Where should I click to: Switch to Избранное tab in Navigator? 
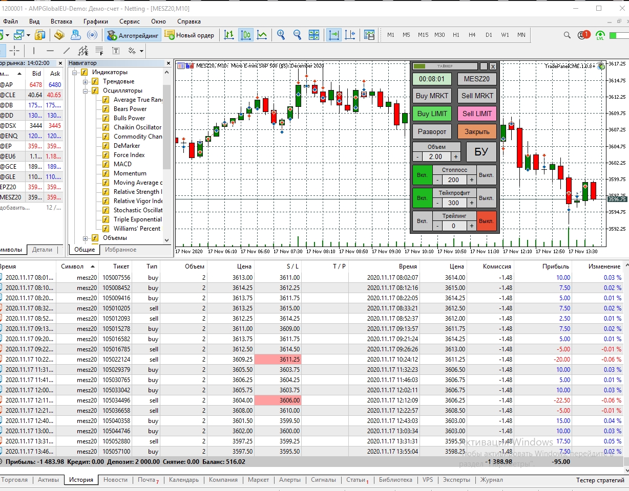[x=121, y=250]
